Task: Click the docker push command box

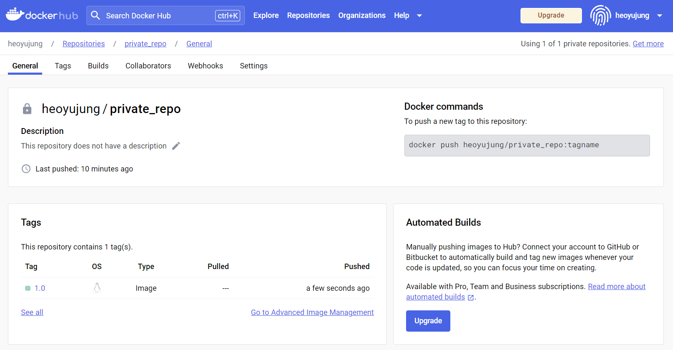Action: [x=527, y=146]
